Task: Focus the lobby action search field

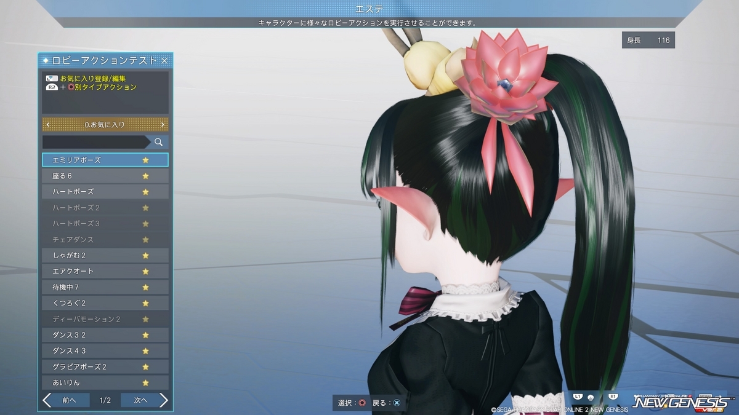Action: pos(95,142)
